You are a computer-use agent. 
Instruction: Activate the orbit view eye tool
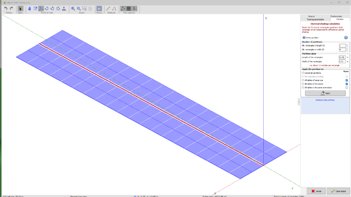point(35,8)
